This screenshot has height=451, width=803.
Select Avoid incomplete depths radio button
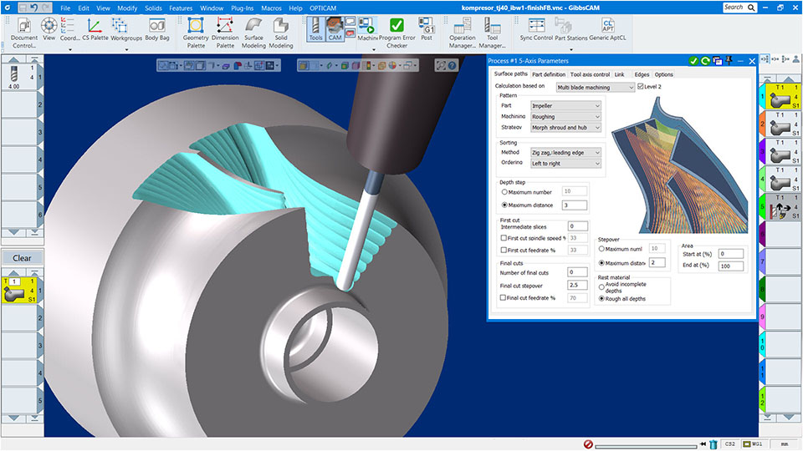tap(602, 286)
